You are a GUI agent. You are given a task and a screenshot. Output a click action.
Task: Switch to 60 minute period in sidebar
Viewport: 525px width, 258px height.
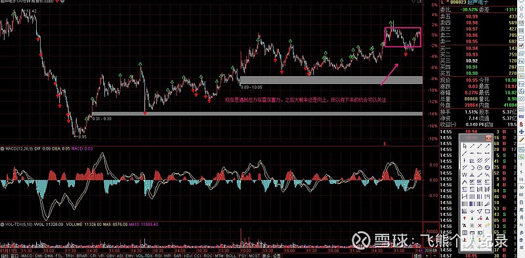click(x=522, y=195)
